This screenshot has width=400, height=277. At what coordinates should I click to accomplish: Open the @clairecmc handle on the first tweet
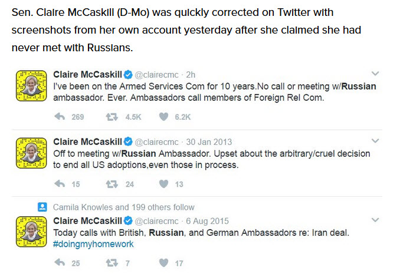pyautogui.click(x=156, y=75)
